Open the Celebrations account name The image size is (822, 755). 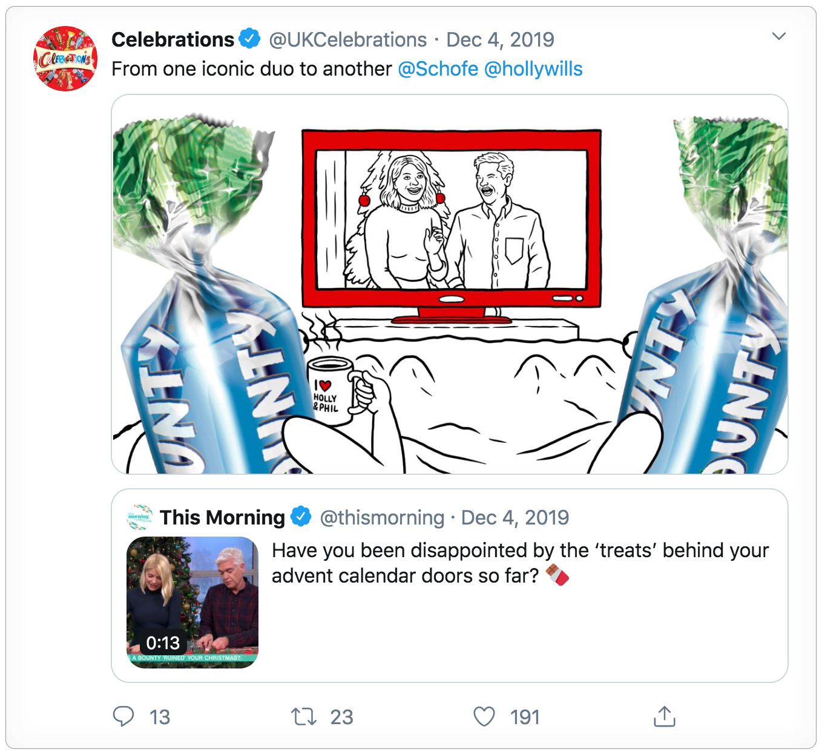coord(173,39)
